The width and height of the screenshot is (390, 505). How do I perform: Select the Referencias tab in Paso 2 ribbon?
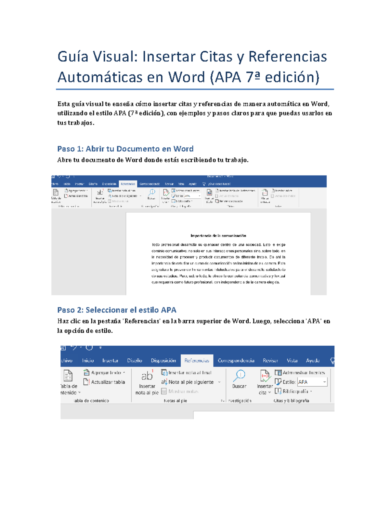(x=197, y=360)
